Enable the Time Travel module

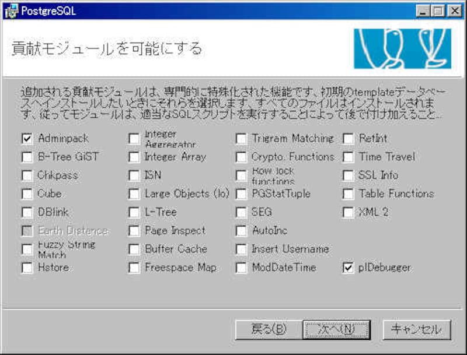tap(348, 157)
